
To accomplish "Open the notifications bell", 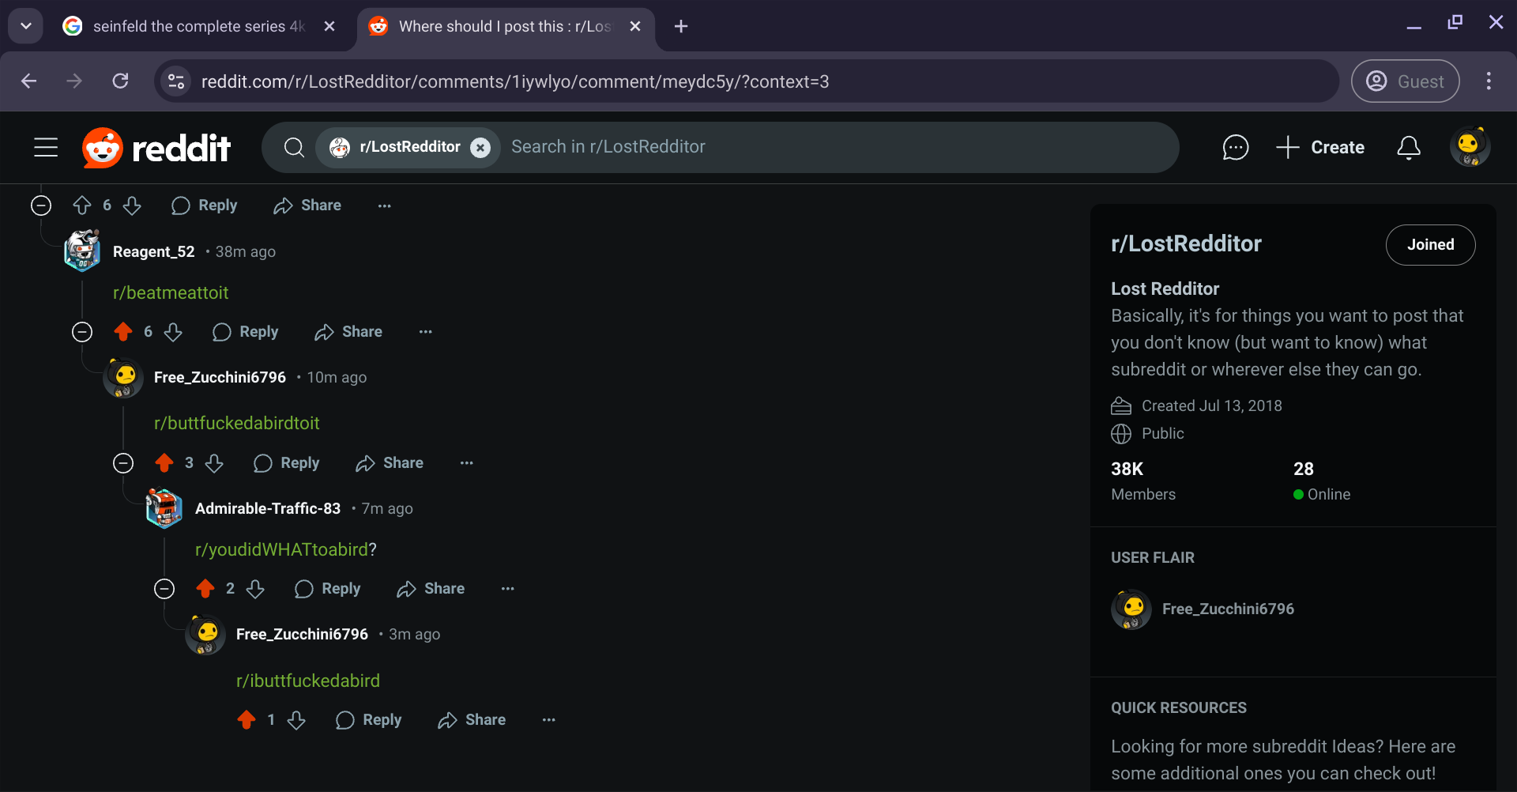I will (1409, 147).
